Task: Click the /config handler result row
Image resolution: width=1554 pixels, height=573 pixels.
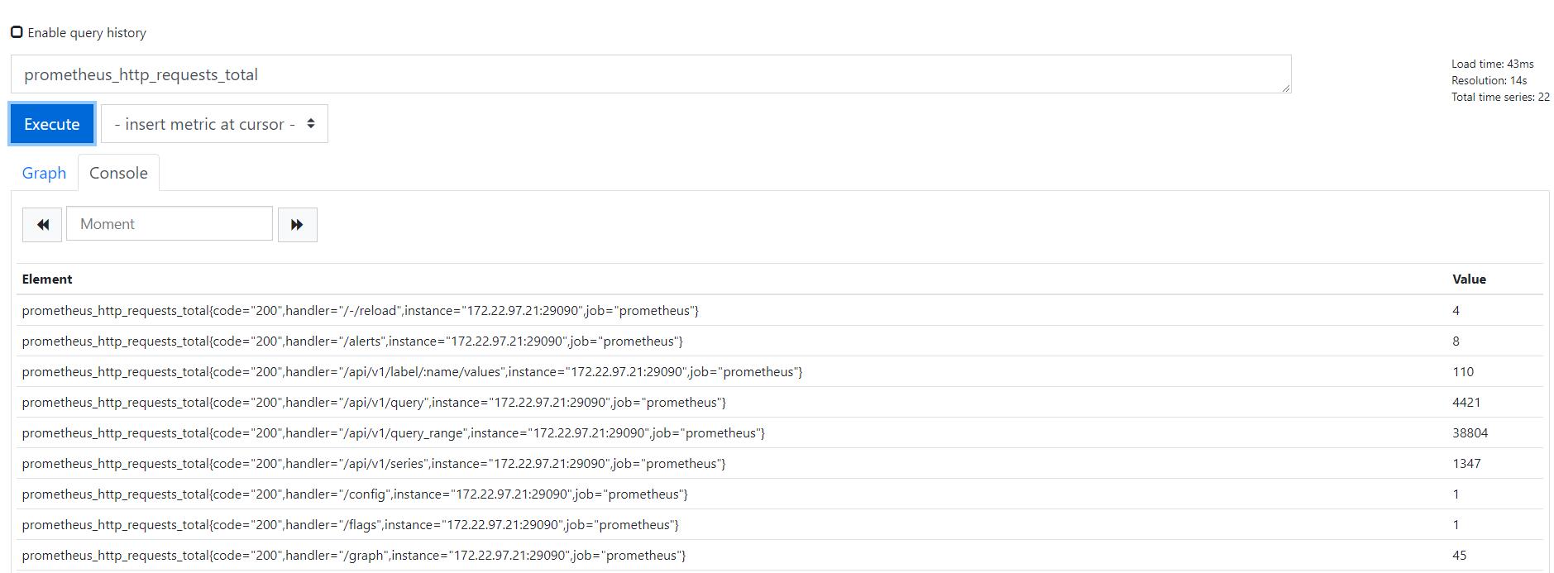Action: pos(355,494)
